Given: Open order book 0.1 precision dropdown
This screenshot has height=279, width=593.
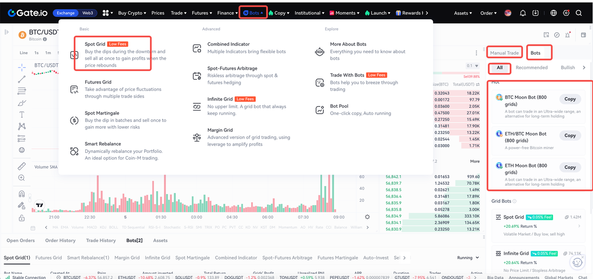Looking at the screenshot, I should [x=473, y=66].
